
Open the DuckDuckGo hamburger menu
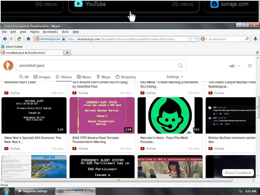[x=250, y=66]
